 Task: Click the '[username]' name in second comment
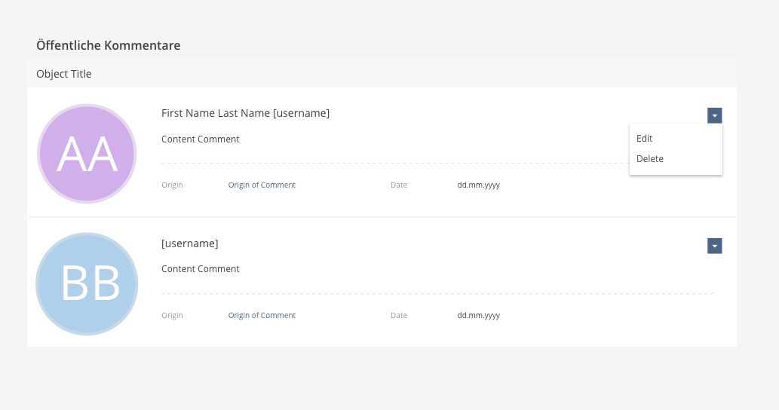(x=190, y=243)
